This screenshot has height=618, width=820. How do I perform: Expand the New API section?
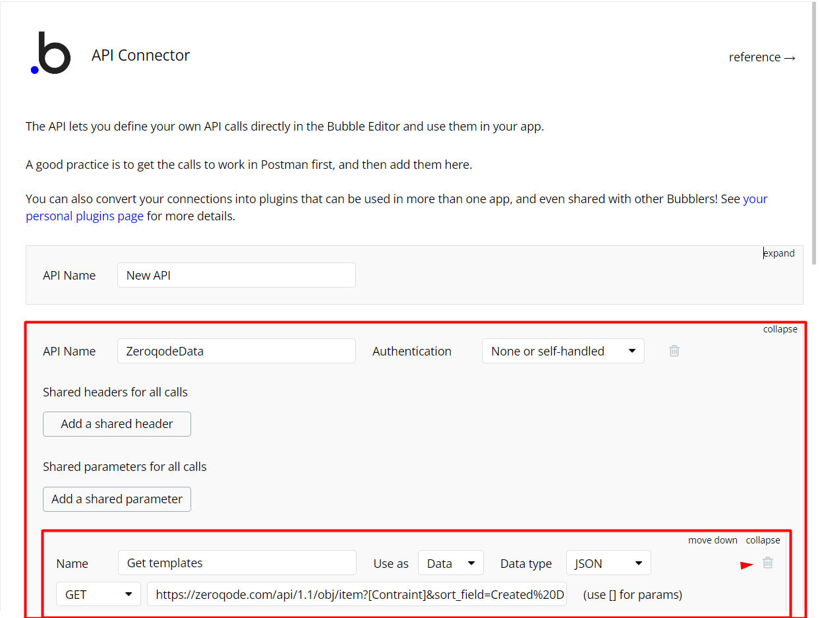779,253
